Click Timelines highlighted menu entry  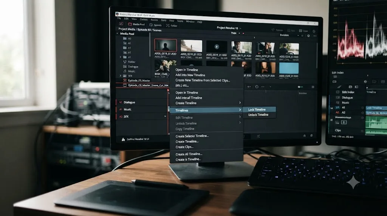[206, 110]
